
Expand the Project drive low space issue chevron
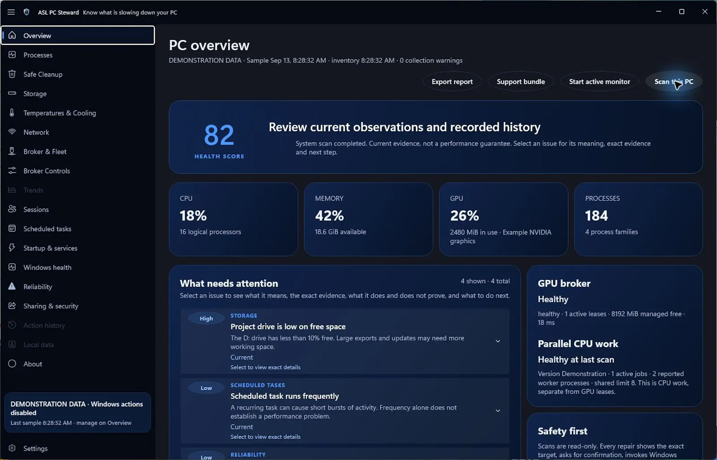coord(498,341)
